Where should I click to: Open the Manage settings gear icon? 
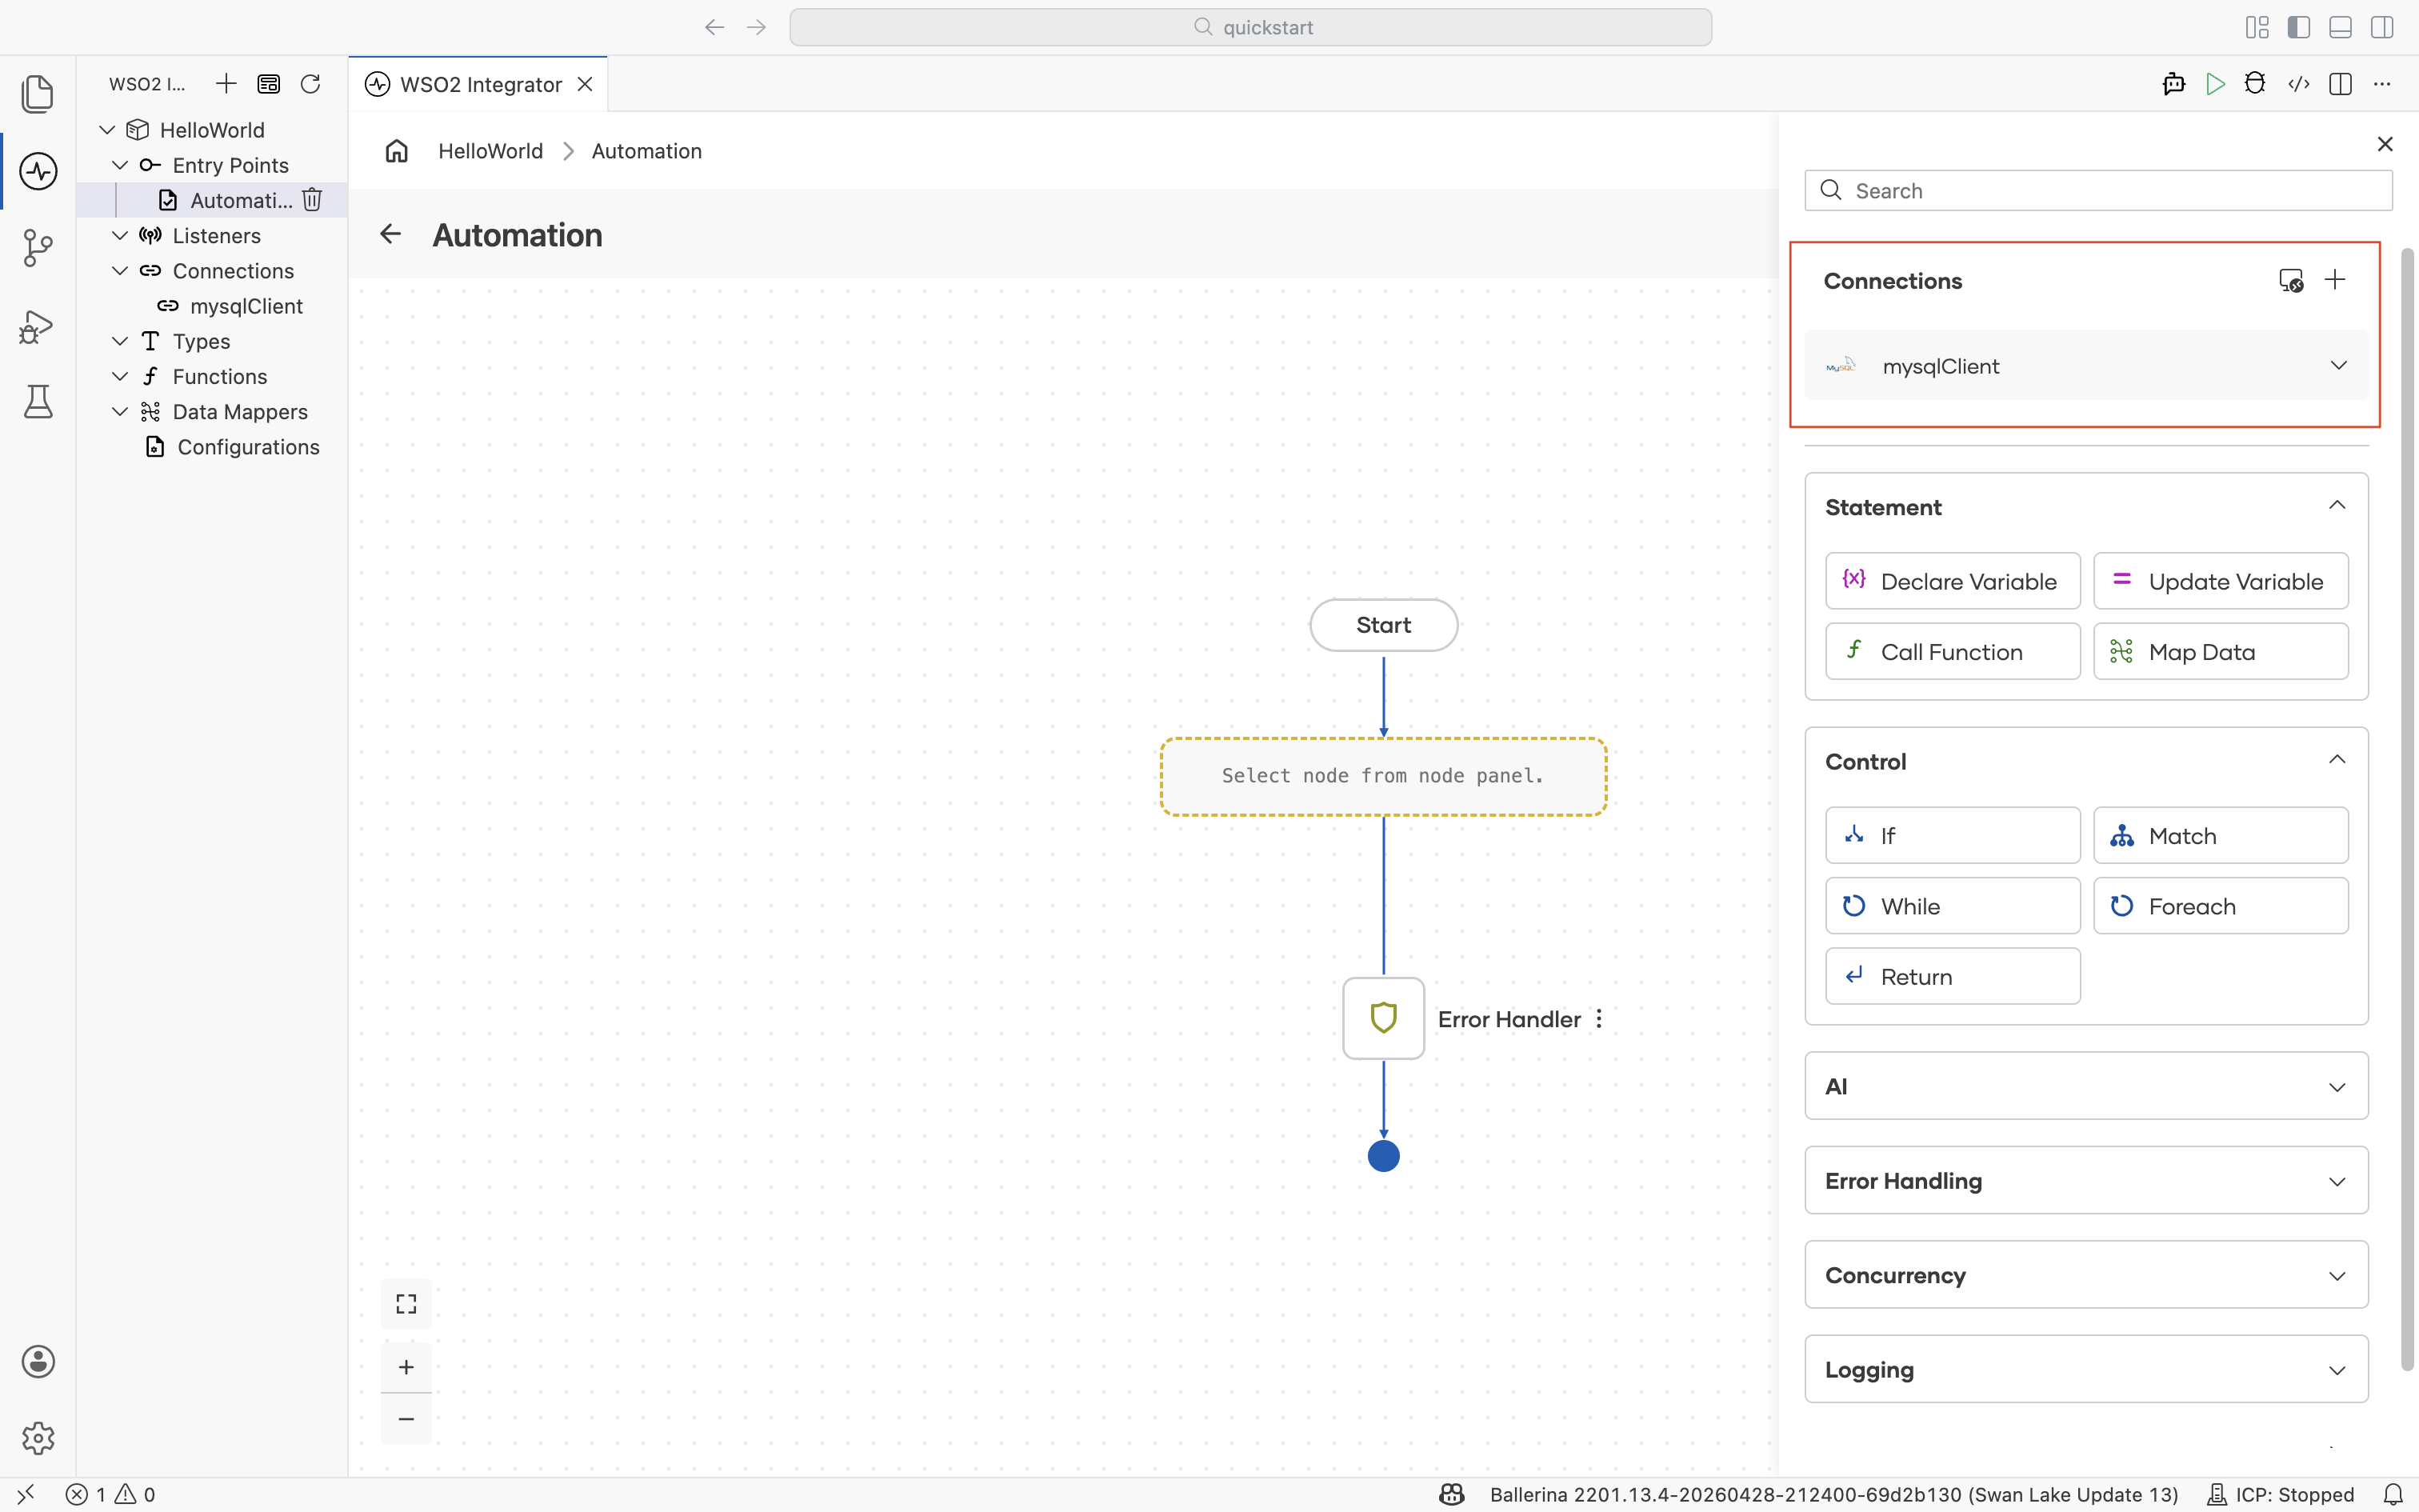tap(38, 1438)
